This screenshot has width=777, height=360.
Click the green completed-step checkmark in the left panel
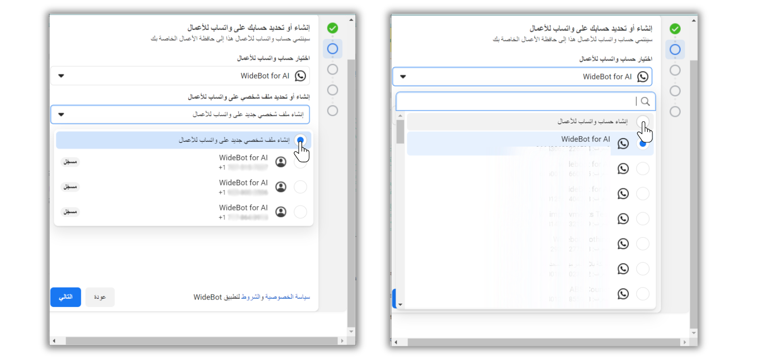[x=333, y=28]
